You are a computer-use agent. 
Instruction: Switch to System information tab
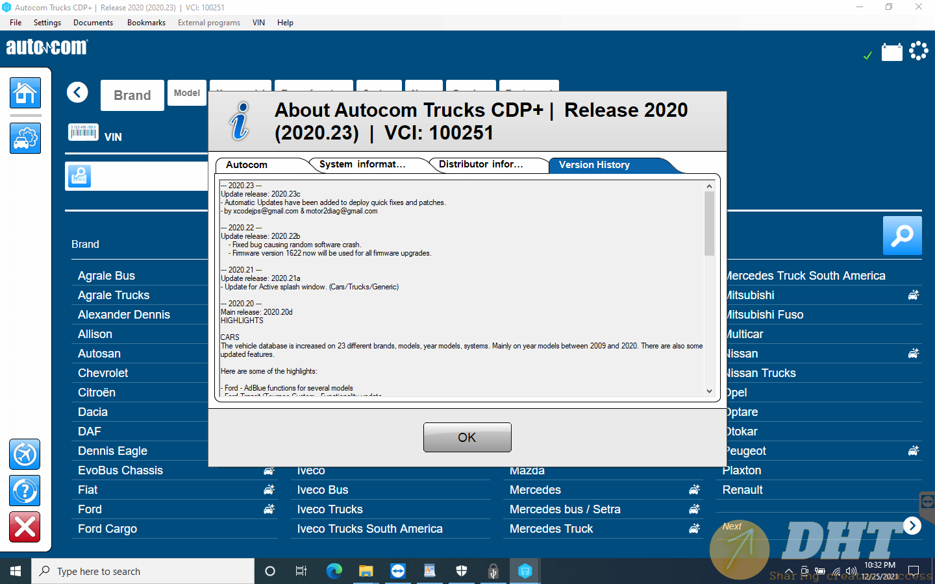pos(362,165)
